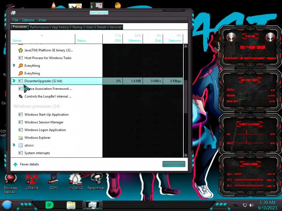
Task: Open the RansomWar desktop icon
Action: point(97,182)
